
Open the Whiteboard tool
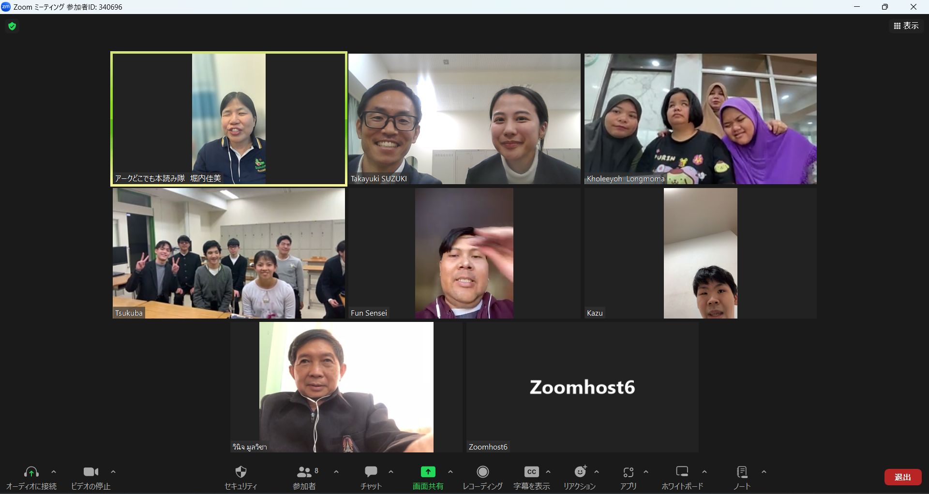[x=682, y=472]
